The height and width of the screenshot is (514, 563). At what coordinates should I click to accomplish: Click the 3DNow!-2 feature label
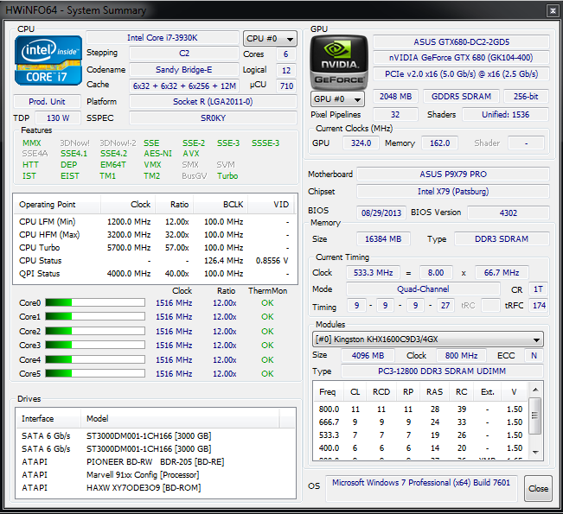click(118, 143)
